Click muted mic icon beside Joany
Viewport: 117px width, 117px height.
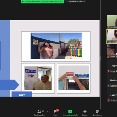[x=109, y=101]
